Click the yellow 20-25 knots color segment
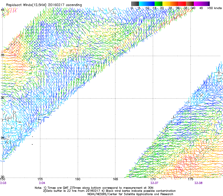Viewport: 223px width, 196px height. pos(166,4)
